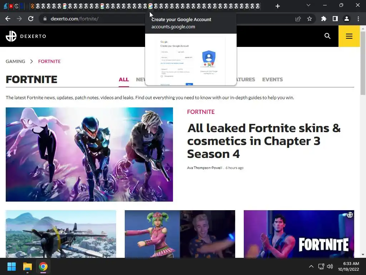
Task: Open a new browser tab
Action: pos(277,6)
